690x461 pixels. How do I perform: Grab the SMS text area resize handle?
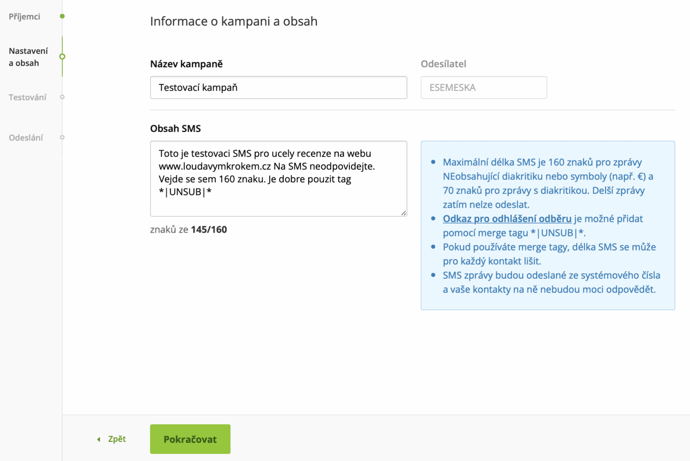[x=403, y=213]
